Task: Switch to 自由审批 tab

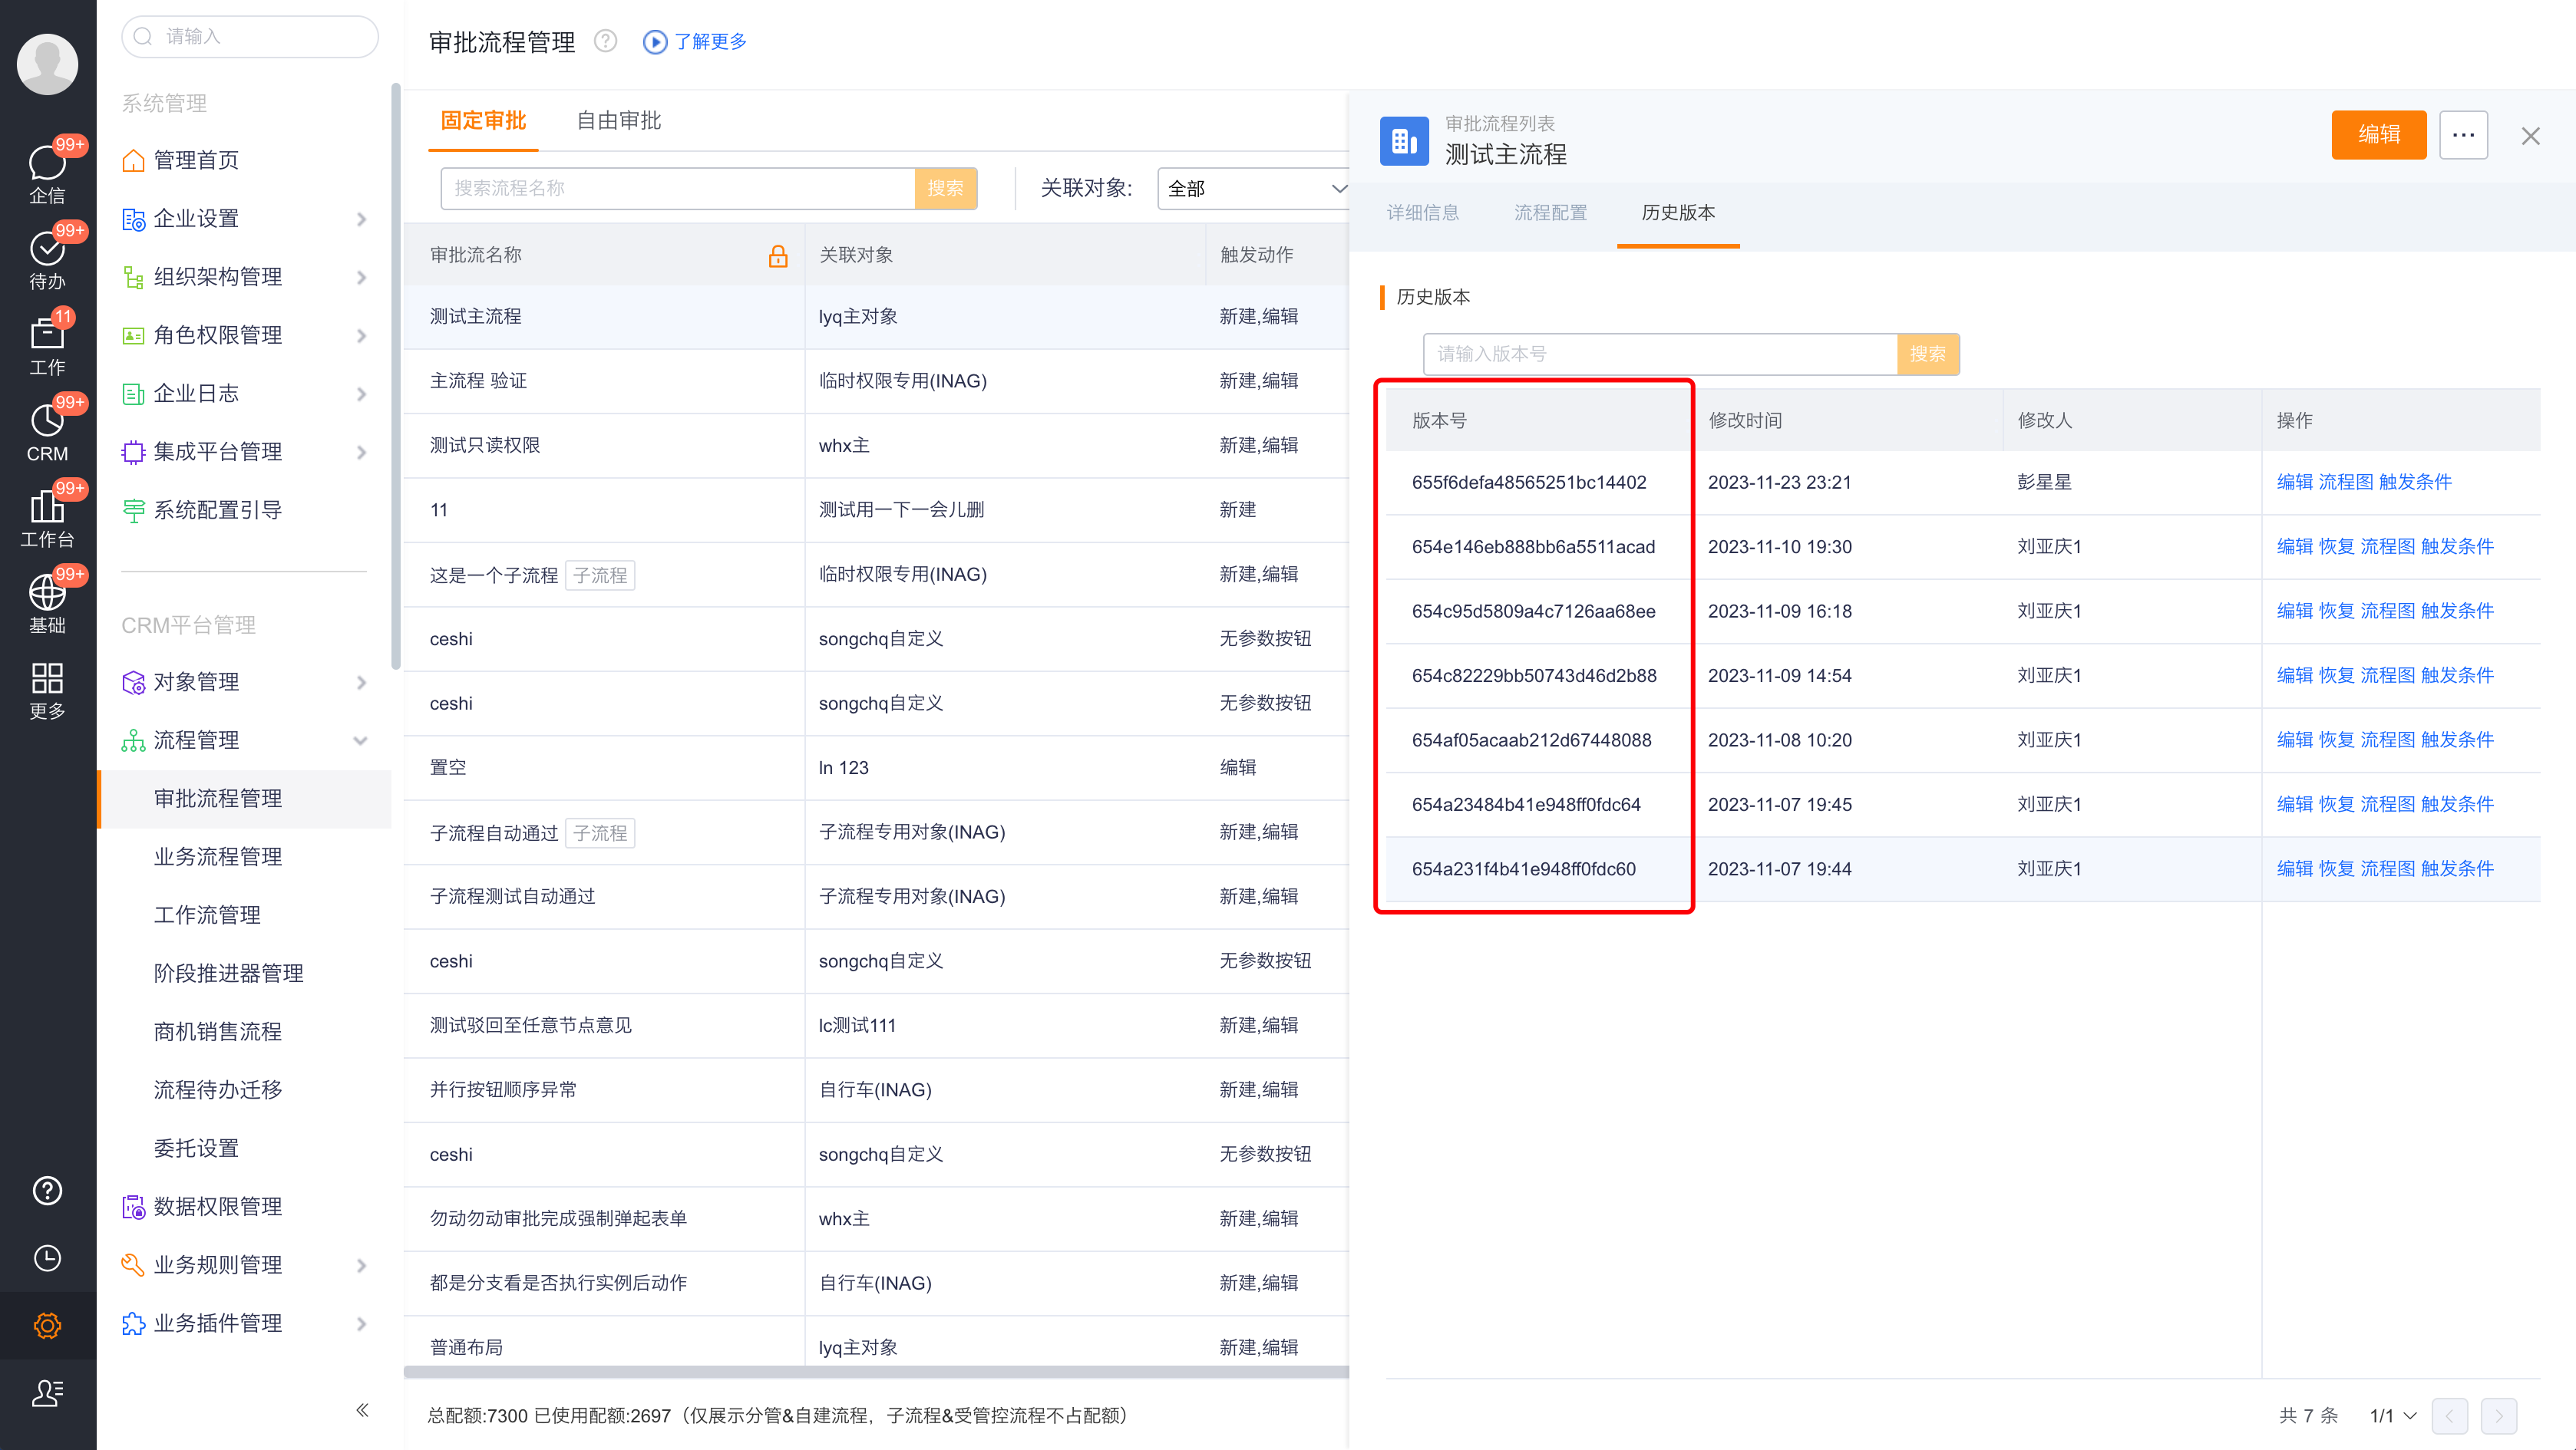Action: pyautogui.click(x=619, y=121)
